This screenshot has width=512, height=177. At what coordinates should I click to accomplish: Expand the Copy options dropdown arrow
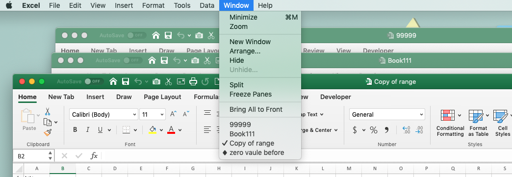coord(56,122)
